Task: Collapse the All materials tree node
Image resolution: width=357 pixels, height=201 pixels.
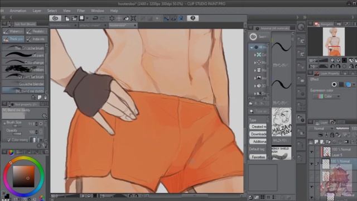Action: coord(252,47)
